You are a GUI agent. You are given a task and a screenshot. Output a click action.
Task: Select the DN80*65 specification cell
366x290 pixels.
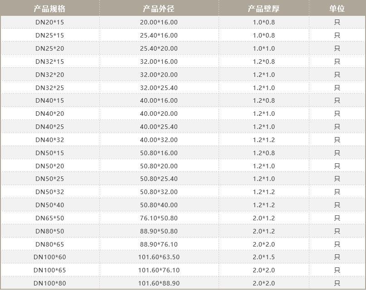(50, 244)
